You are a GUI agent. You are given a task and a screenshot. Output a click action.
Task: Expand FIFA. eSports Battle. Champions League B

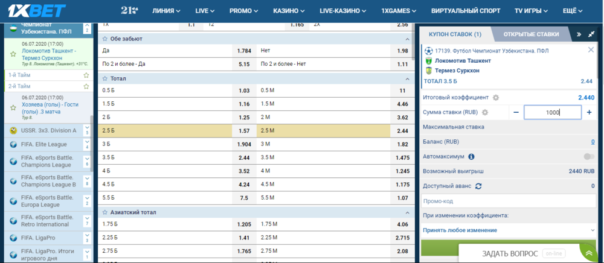pos(87,181)
